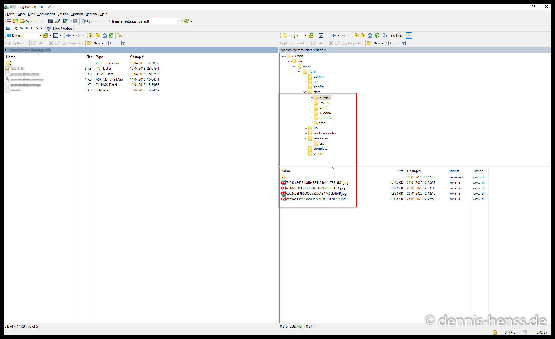Select file a1182158dadbd068a3ff6933ff0f2fb3.jpg
Screen dimensions: 555x339
[315, 188]
